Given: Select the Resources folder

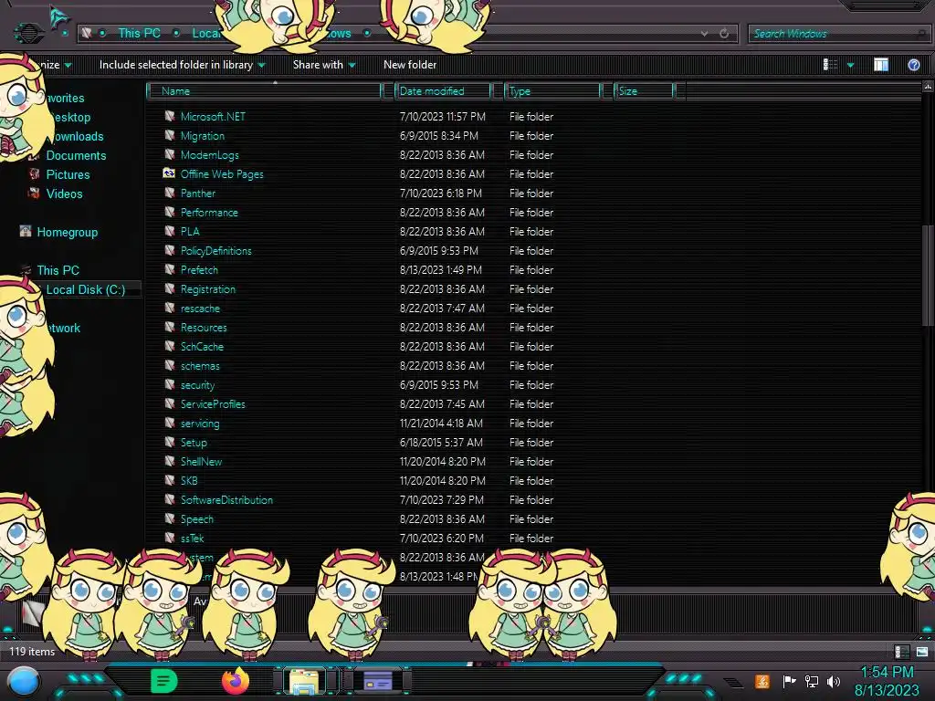Looking at the screenshot, I should pyautogui.click(x=204, y=328).
